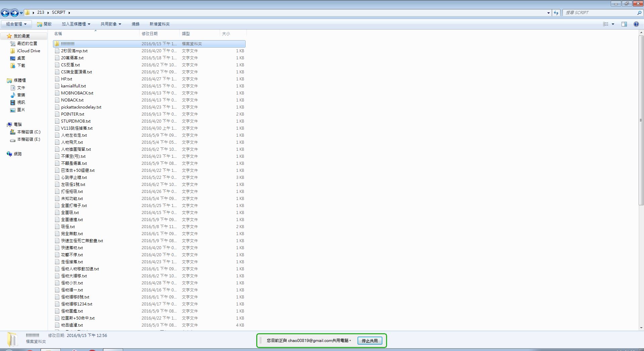Select 我的最愛 in navigation pane

click(x=22, y=36)
